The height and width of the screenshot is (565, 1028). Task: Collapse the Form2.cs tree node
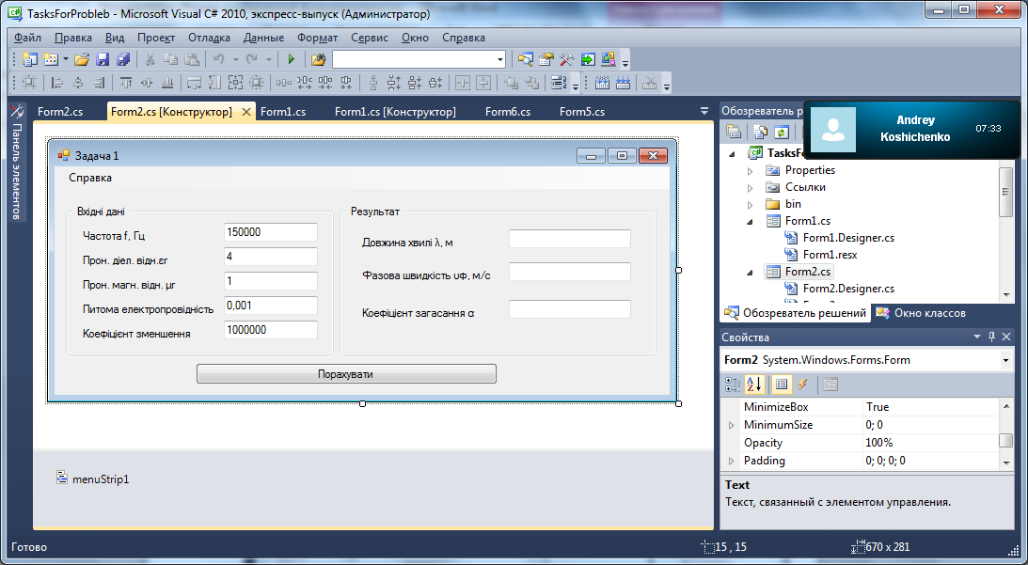[x=750, y=272]
